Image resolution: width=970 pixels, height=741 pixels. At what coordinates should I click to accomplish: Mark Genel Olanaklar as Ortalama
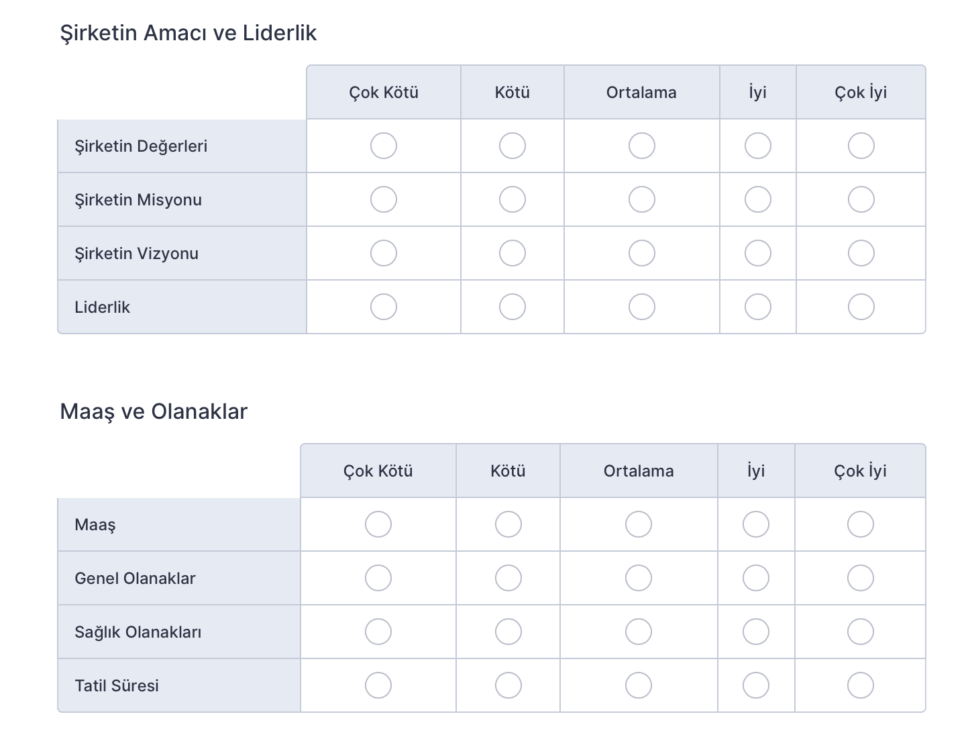[x=638, y=578]
